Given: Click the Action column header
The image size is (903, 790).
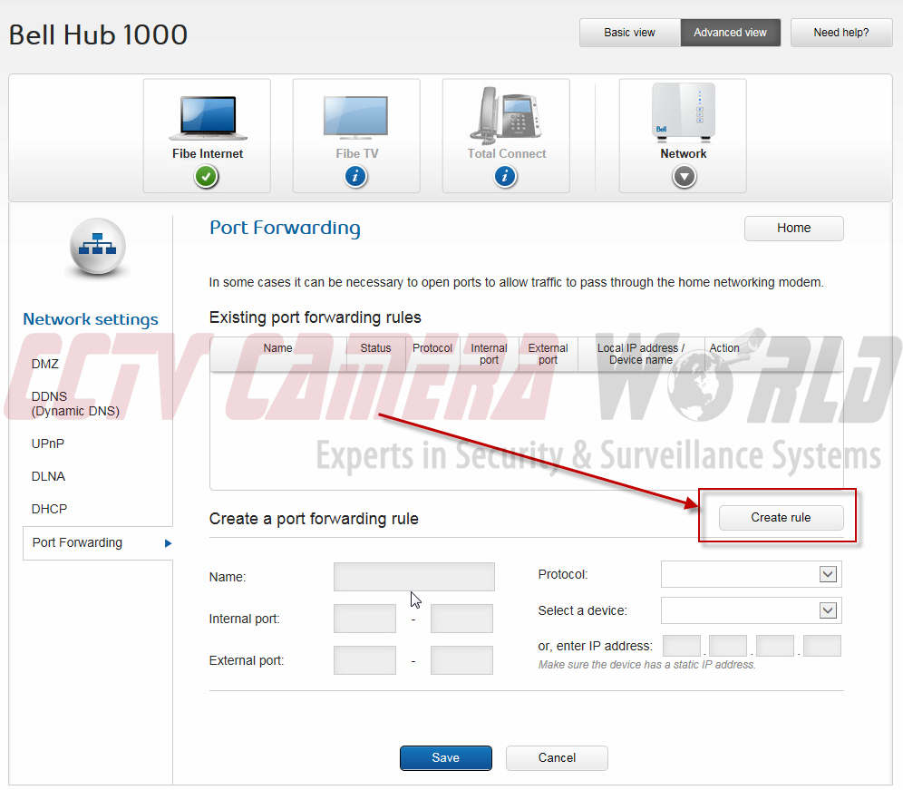Looking at the screenshot, I should pyautogui.click(x=724, y=348).
